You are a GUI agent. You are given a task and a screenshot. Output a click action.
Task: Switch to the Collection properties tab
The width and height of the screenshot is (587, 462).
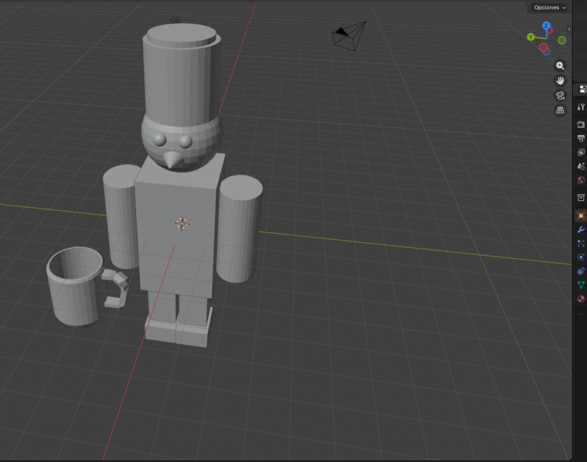[581, 198]
